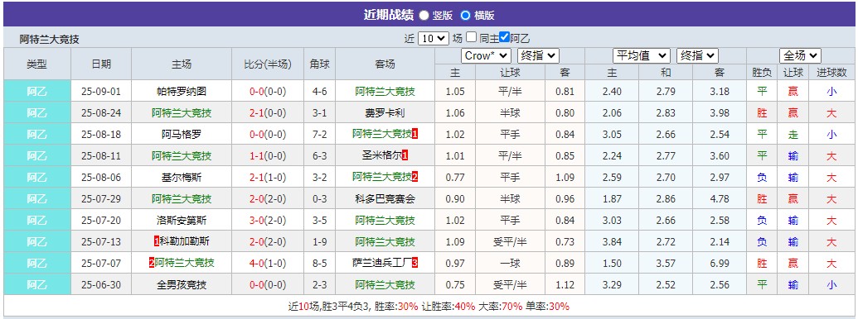This screenshot has height=319, width=858.
Task: Click red card badge 1 beside 圣米格尔
Action: [x=405, y=156]
